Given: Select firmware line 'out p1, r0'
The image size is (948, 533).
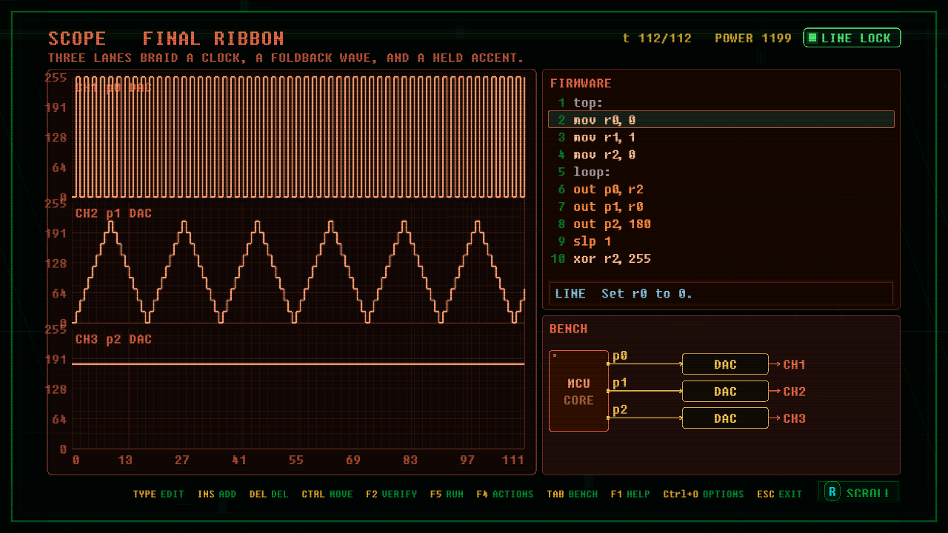Looking at the screenshot, I should (x=721, y=207).
